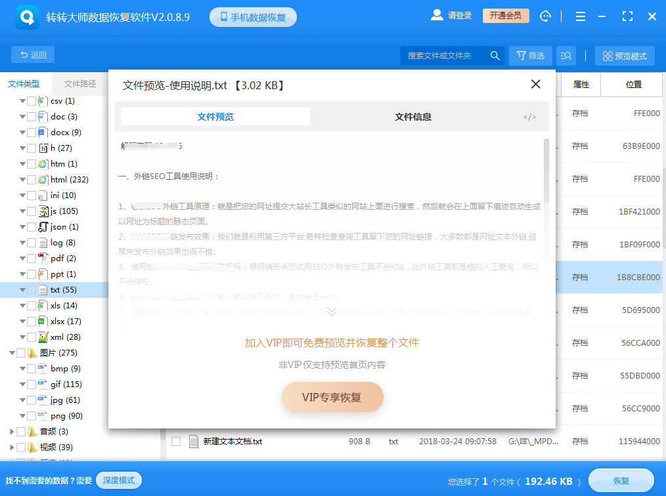Select the checkbox for 新建文本文档.txt
666x496 pixels.
(x=175, y=442)
